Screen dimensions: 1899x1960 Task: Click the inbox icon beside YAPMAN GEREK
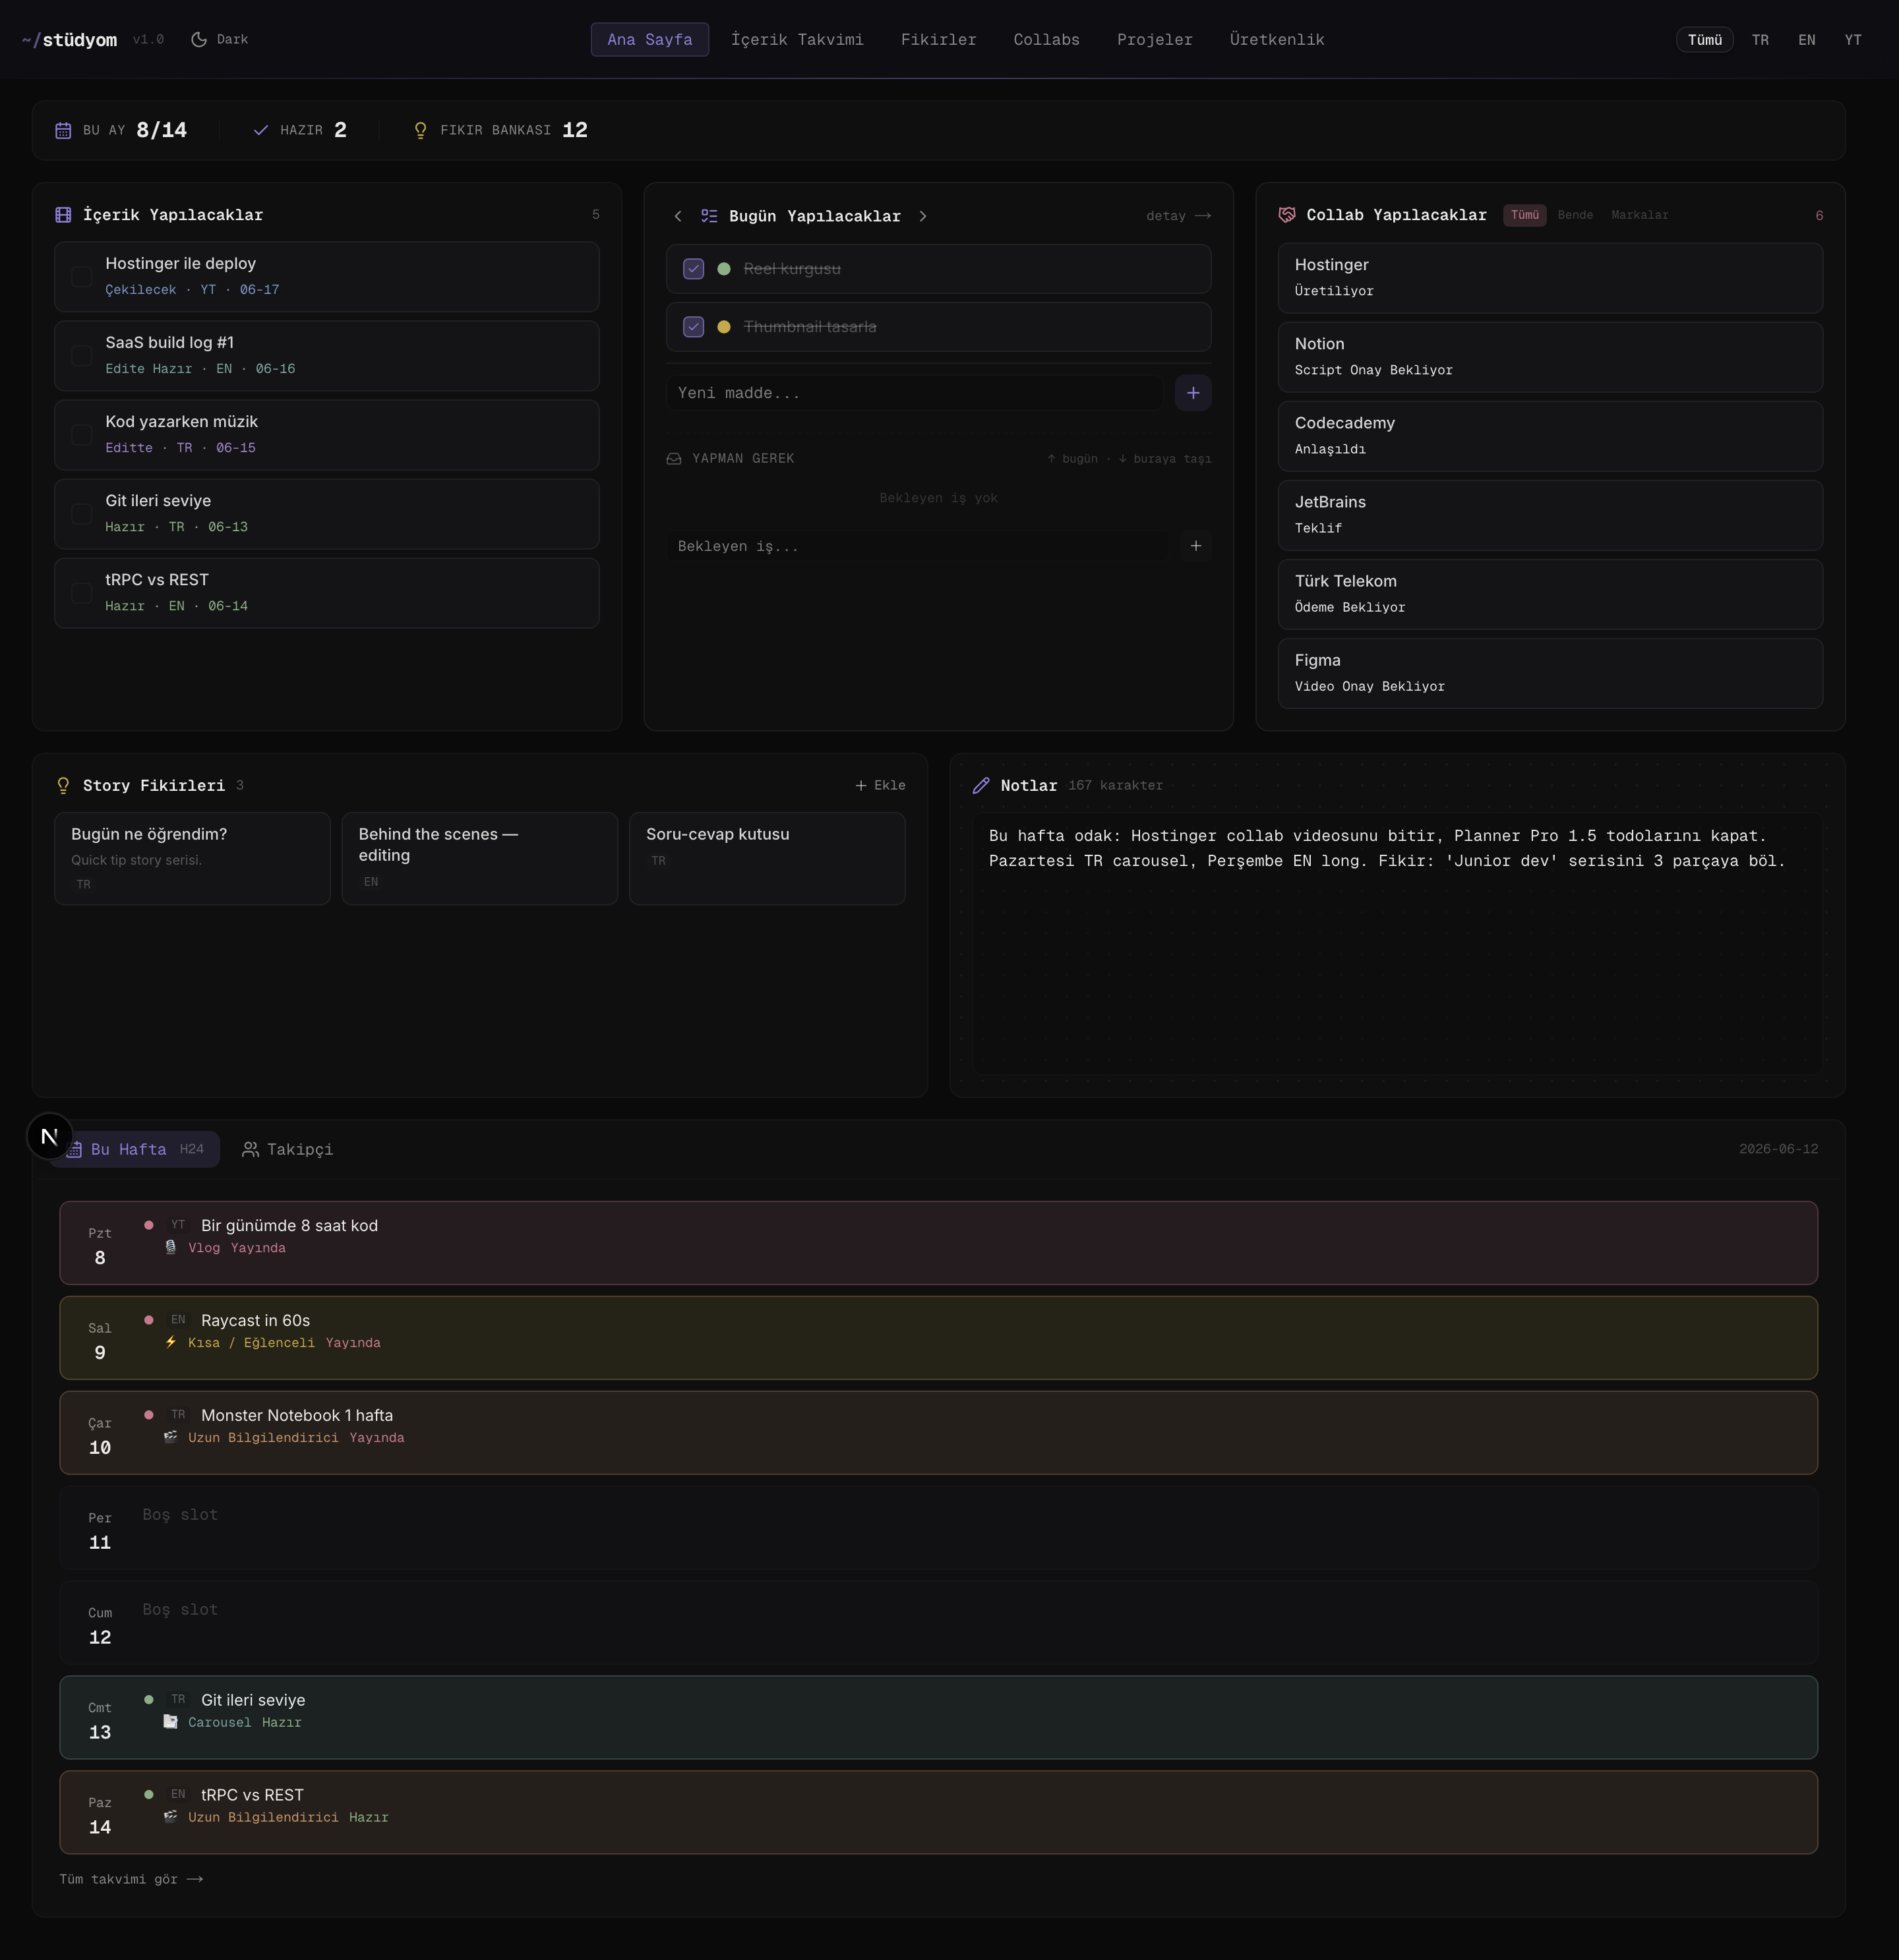click(673, 459)
